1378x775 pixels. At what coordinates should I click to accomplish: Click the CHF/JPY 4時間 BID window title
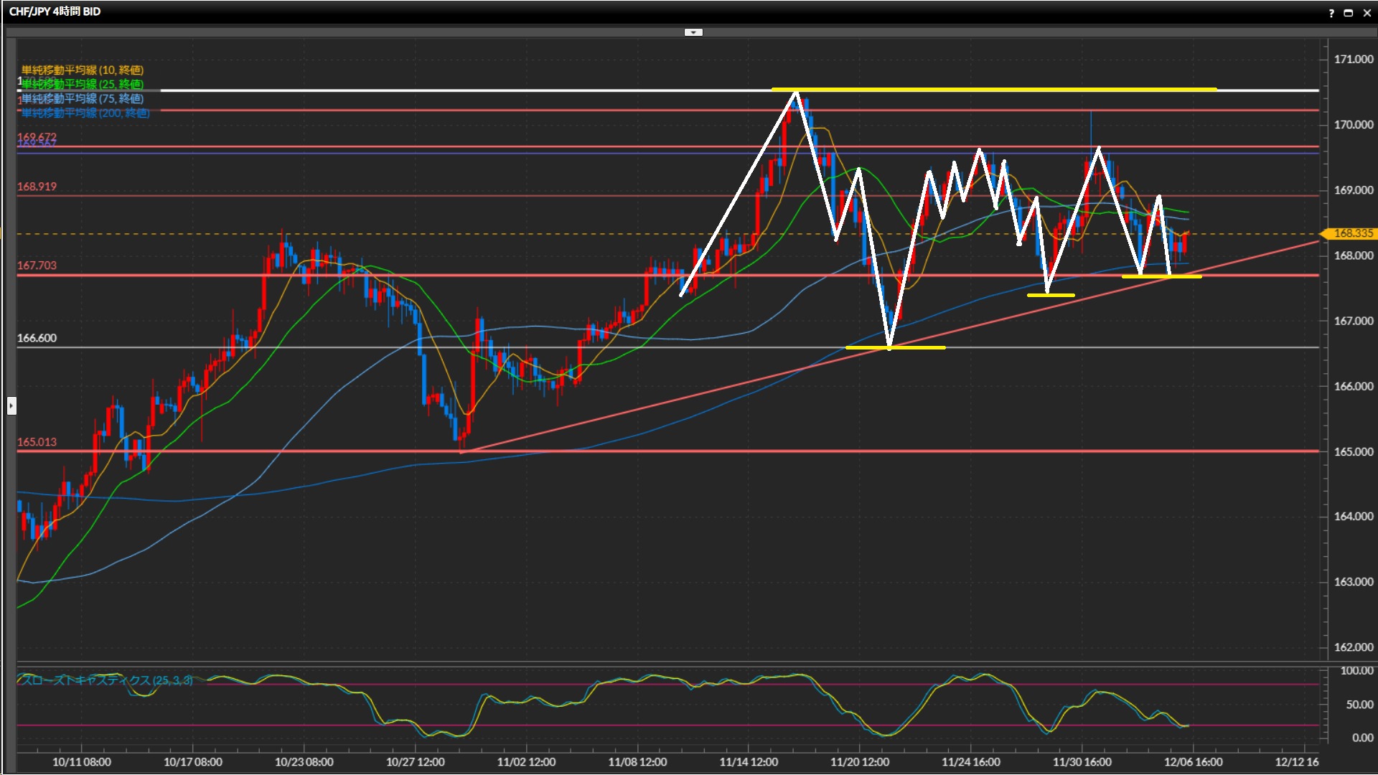pyautogui.click(x=55, y=11)
